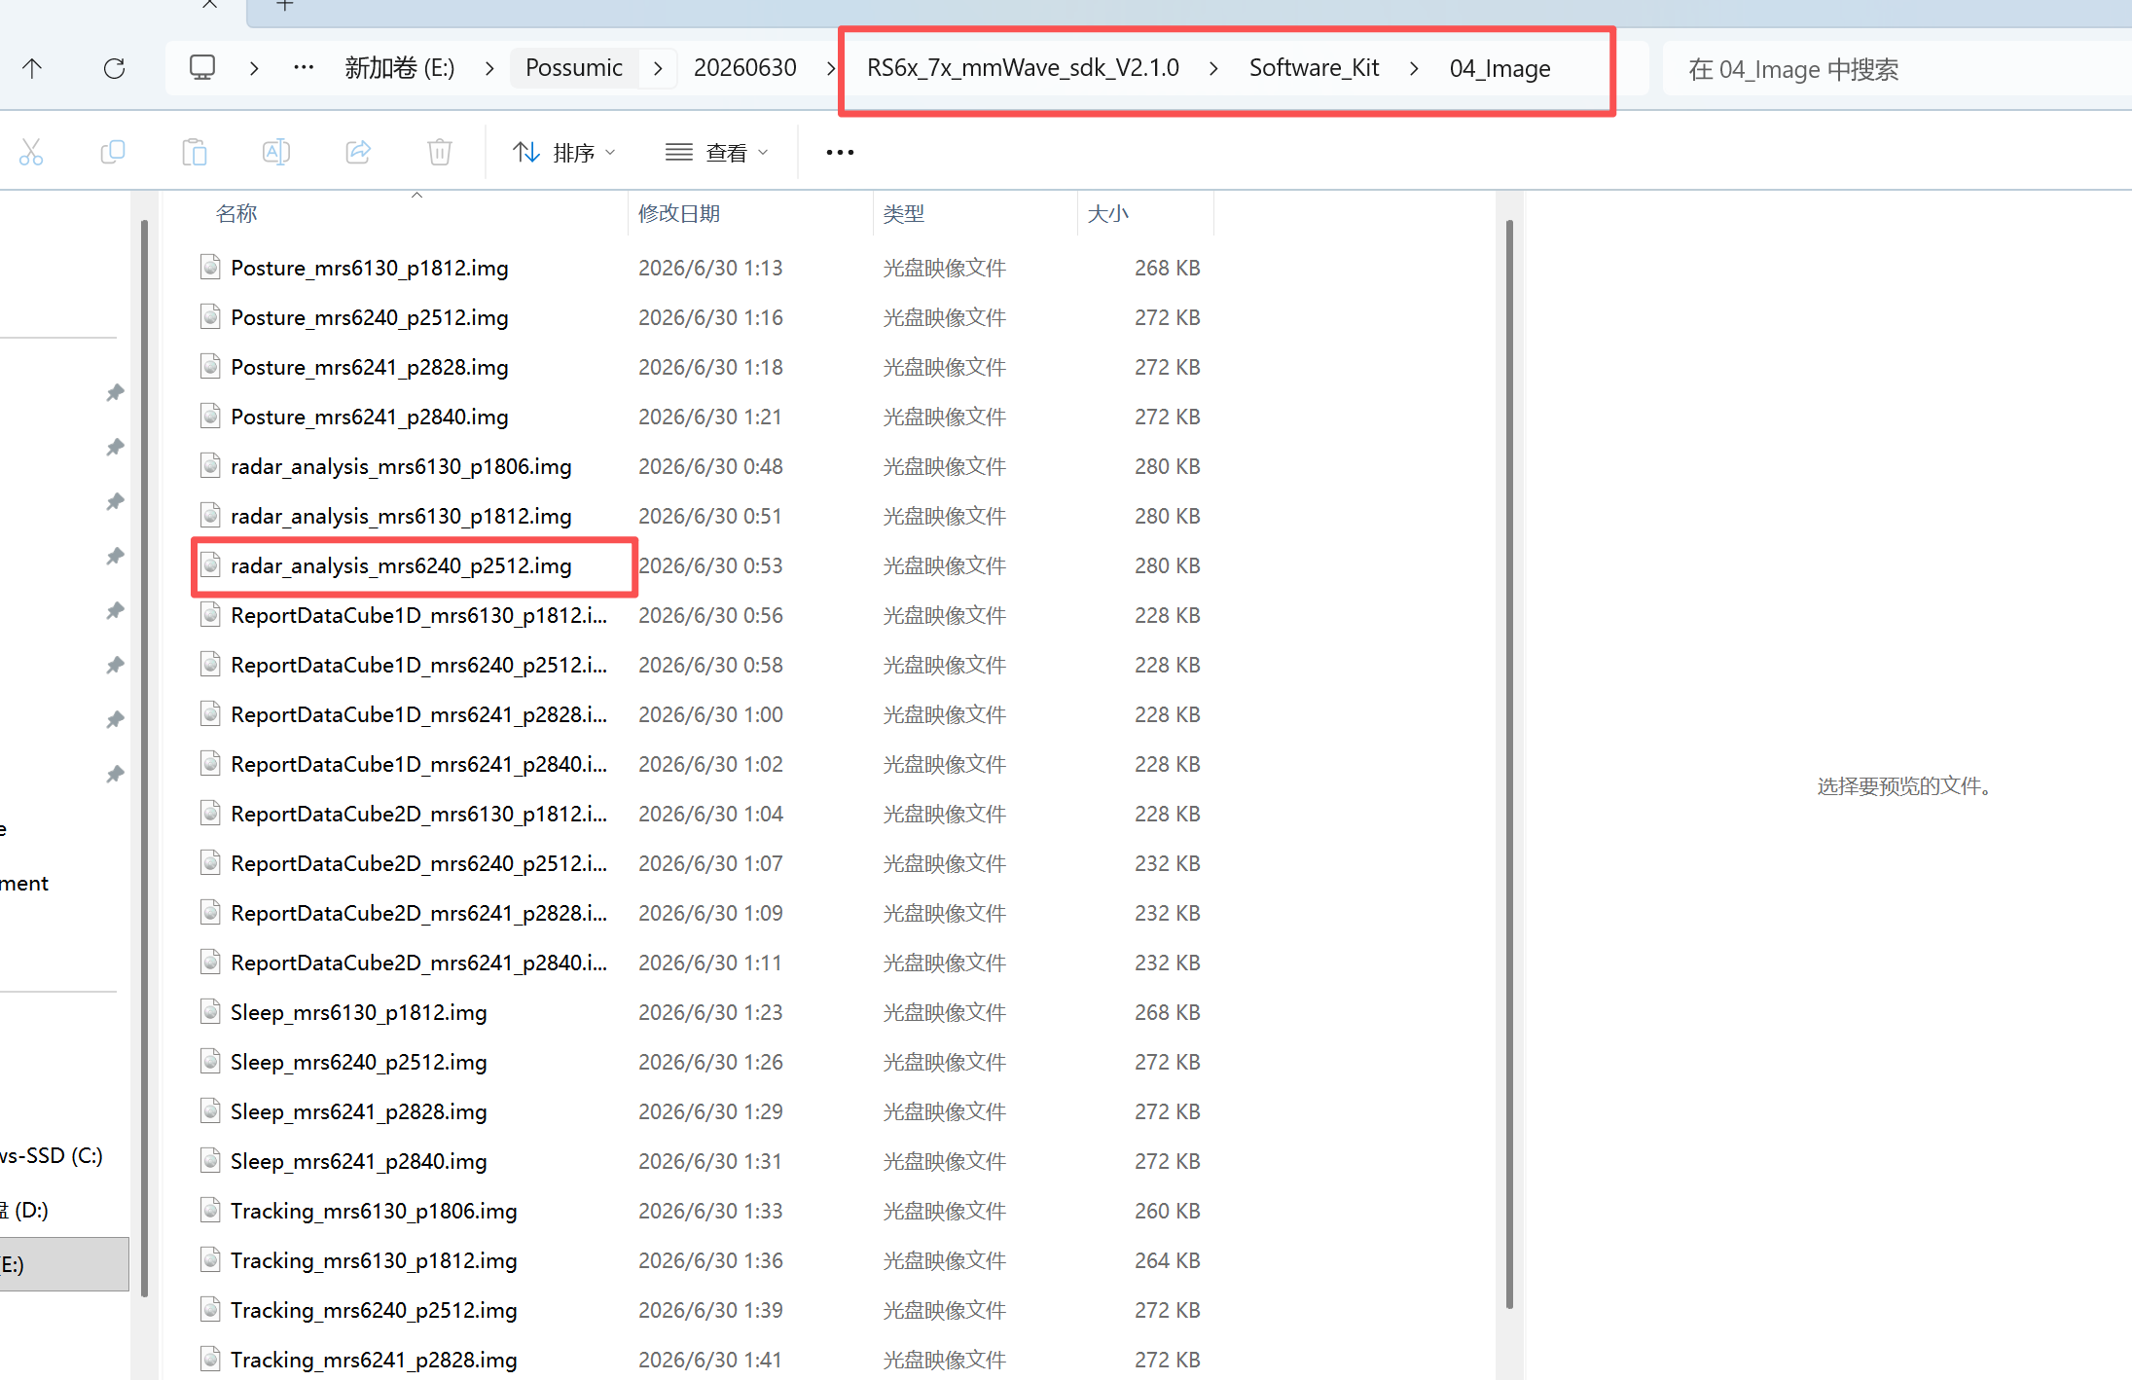Viewport: 2132px width, 1381px height.
Task: Click the This PC monitor icon
Action: point(202,67)
